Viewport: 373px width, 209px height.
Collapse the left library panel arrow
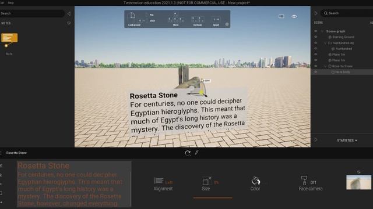tap(69, 13)
